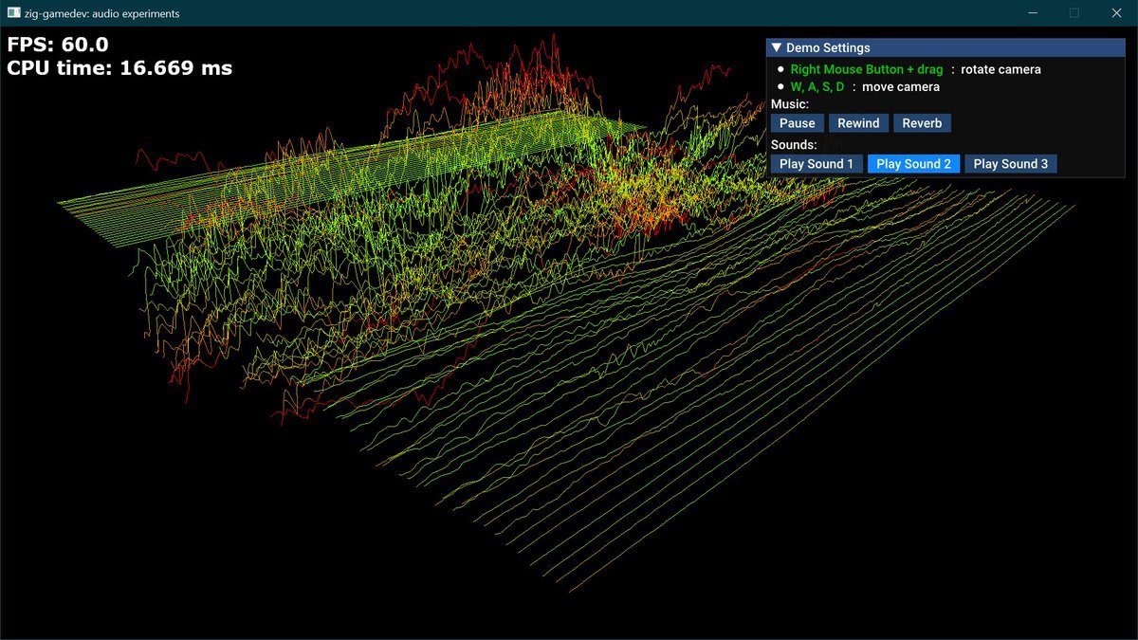Trigger the highlighted Play Sound 2 button
This screenshot has width=1138, height=640.
click(913, 164)
